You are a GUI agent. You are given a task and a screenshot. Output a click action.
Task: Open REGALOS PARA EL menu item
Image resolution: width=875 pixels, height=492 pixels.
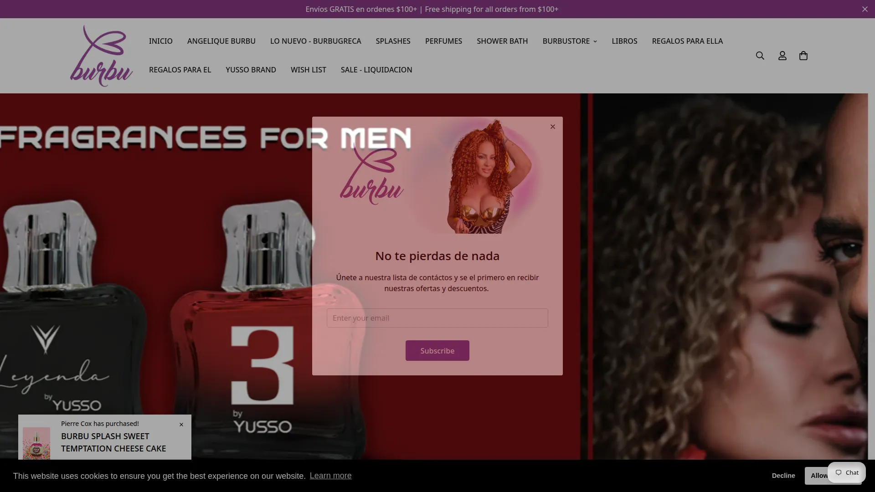pos(180,70)
